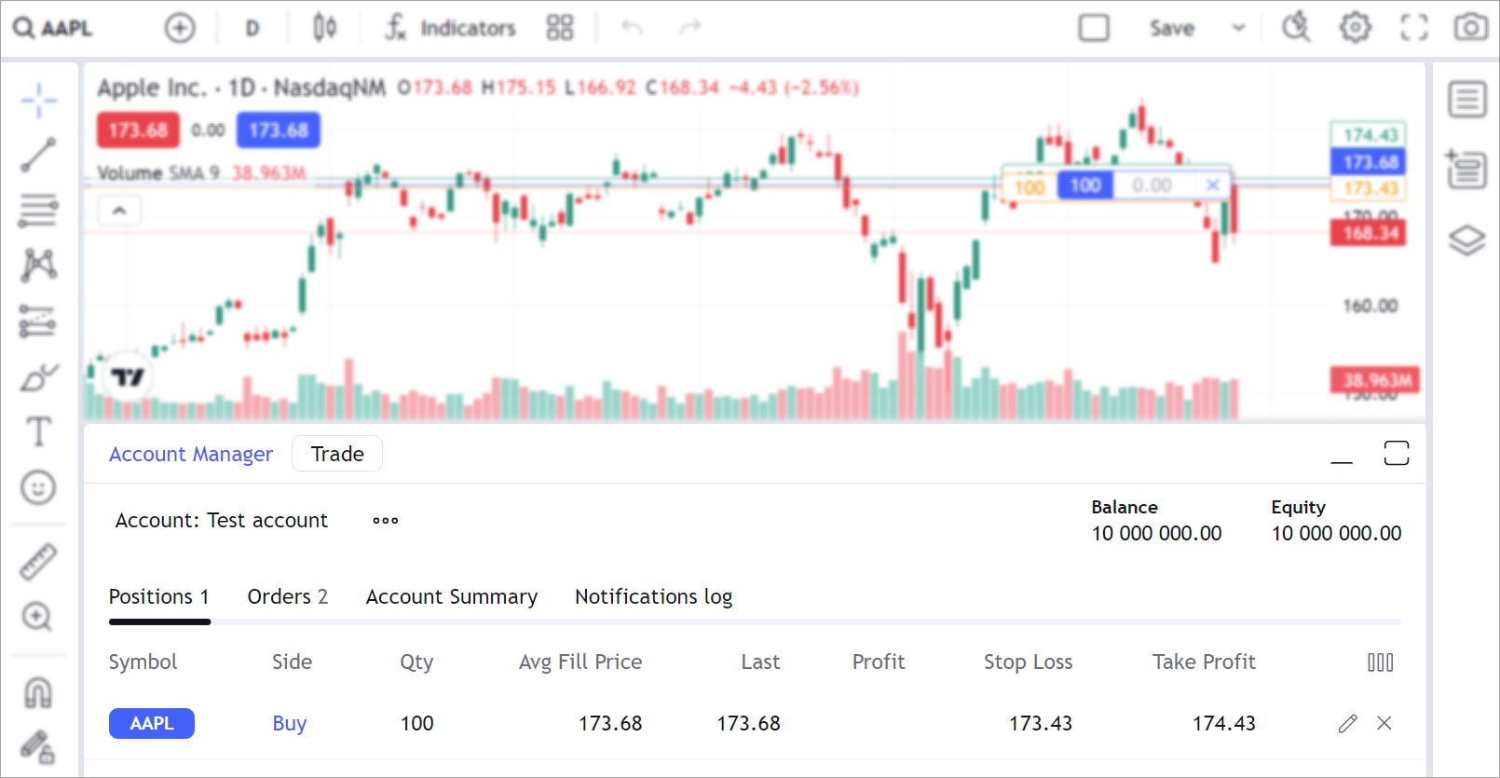
Task: Open the Test account options menu dots
Action: 385,521
